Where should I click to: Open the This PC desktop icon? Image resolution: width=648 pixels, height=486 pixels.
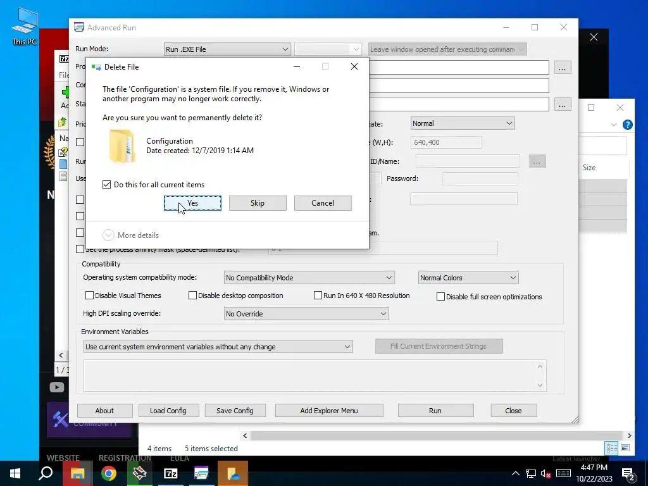pyautogui.click(x=25, y=26)
